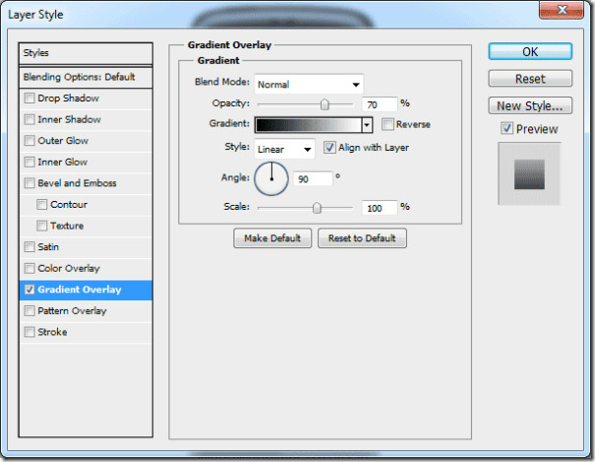Click the Opacity value field
This screenshot has width=595, height=462.
(x=379, y=104)
